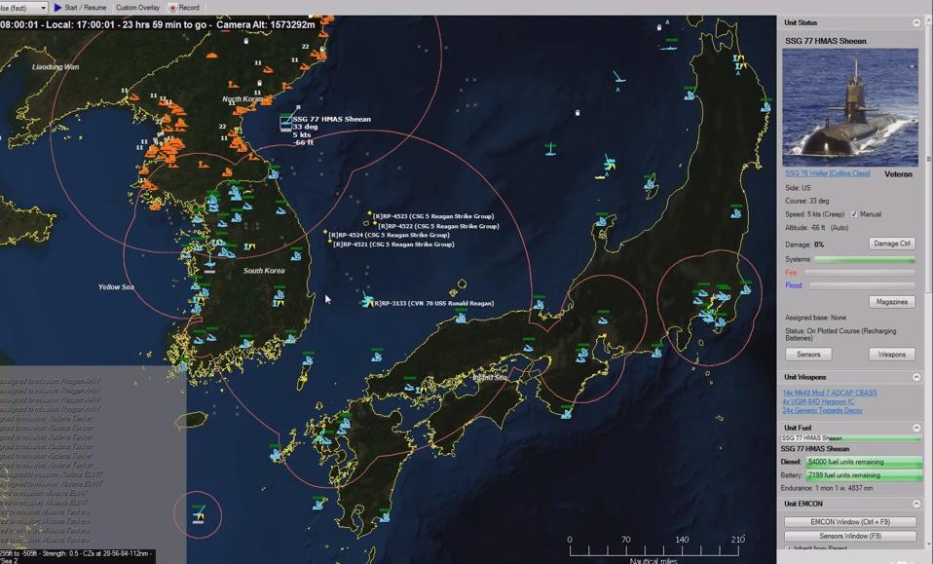The image size is (933, 564).
Task: Toggle the Manual speed checkbox
Action: tap(854, 213)
